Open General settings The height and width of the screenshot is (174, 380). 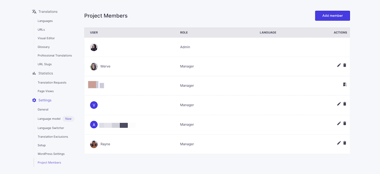click(43, 109)
